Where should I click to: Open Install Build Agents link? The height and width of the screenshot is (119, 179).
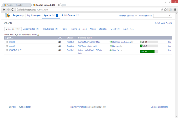pyautogui.click(x=163, y=23)
